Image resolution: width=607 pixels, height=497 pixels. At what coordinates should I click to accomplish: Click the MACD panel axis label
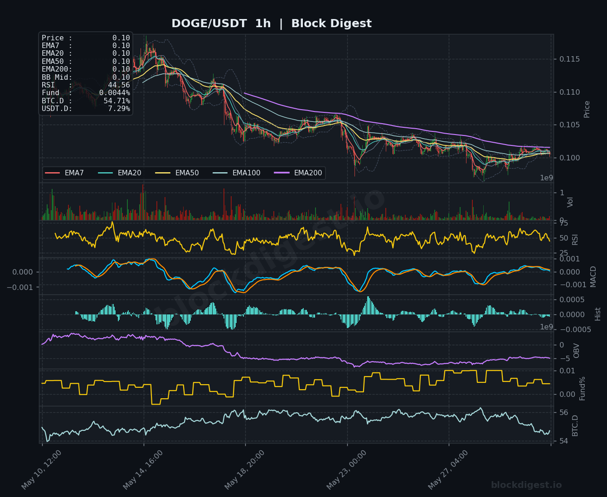click(593, 276)
